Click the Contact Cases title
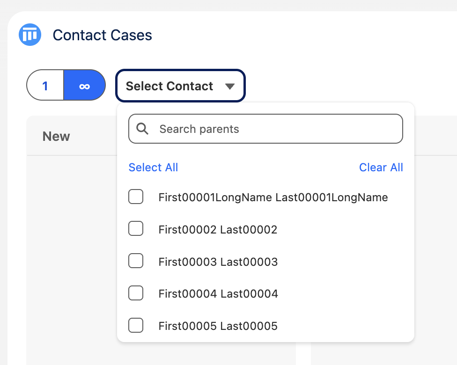 [x=102, y=35]
